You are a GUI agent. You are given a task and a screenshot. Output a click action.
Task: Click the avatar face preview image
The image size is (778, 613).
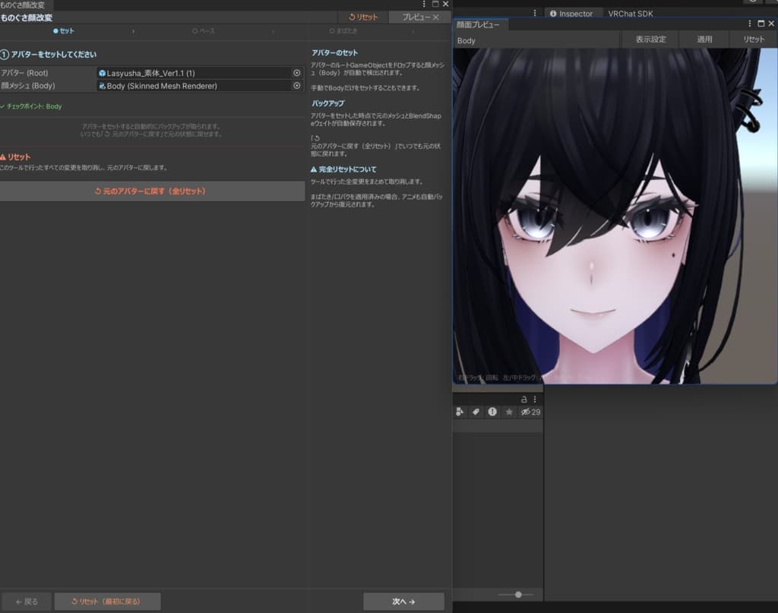[615, 216]
